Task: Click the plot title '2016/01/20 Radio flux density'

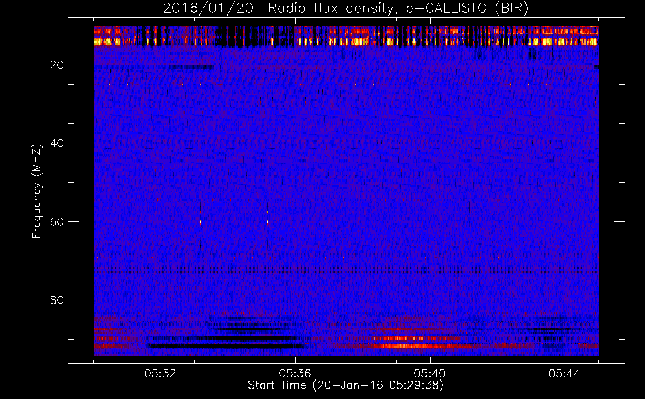Action: click(x=346, y=8)
